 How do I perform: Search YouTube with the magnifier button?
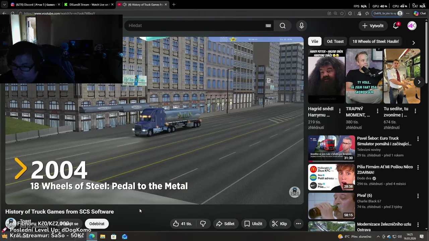click(x=283, y=26)
